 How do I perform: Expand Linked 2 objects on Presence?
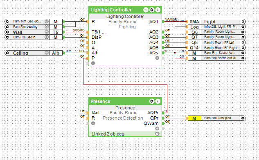tap(157, 134)
